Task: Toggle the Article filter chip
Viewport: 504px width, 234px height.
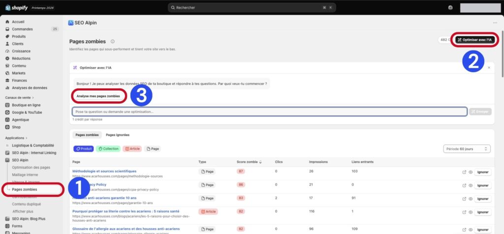Action: click(132, 149)
